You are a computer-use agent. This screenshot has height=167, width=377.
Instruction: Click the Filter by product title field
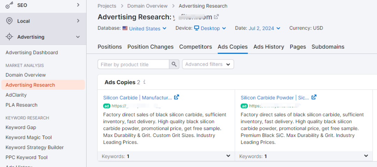pyautogui.click(x=133, y=64)
